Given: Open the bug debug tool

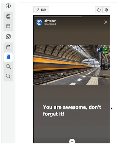Looking at the screenshot, I should click(106, 10).
